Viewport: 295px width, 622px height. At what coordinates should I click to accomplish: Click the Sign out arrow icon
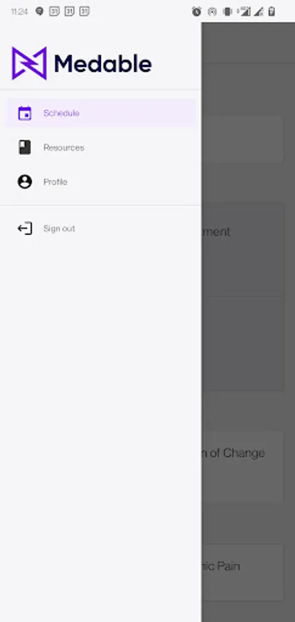(x=25, y=229)
